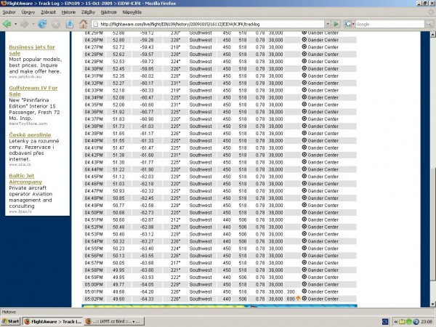The image size is (436, 327).
Task: Click the 04:51PM heading cell 212°
Action: 175,219
